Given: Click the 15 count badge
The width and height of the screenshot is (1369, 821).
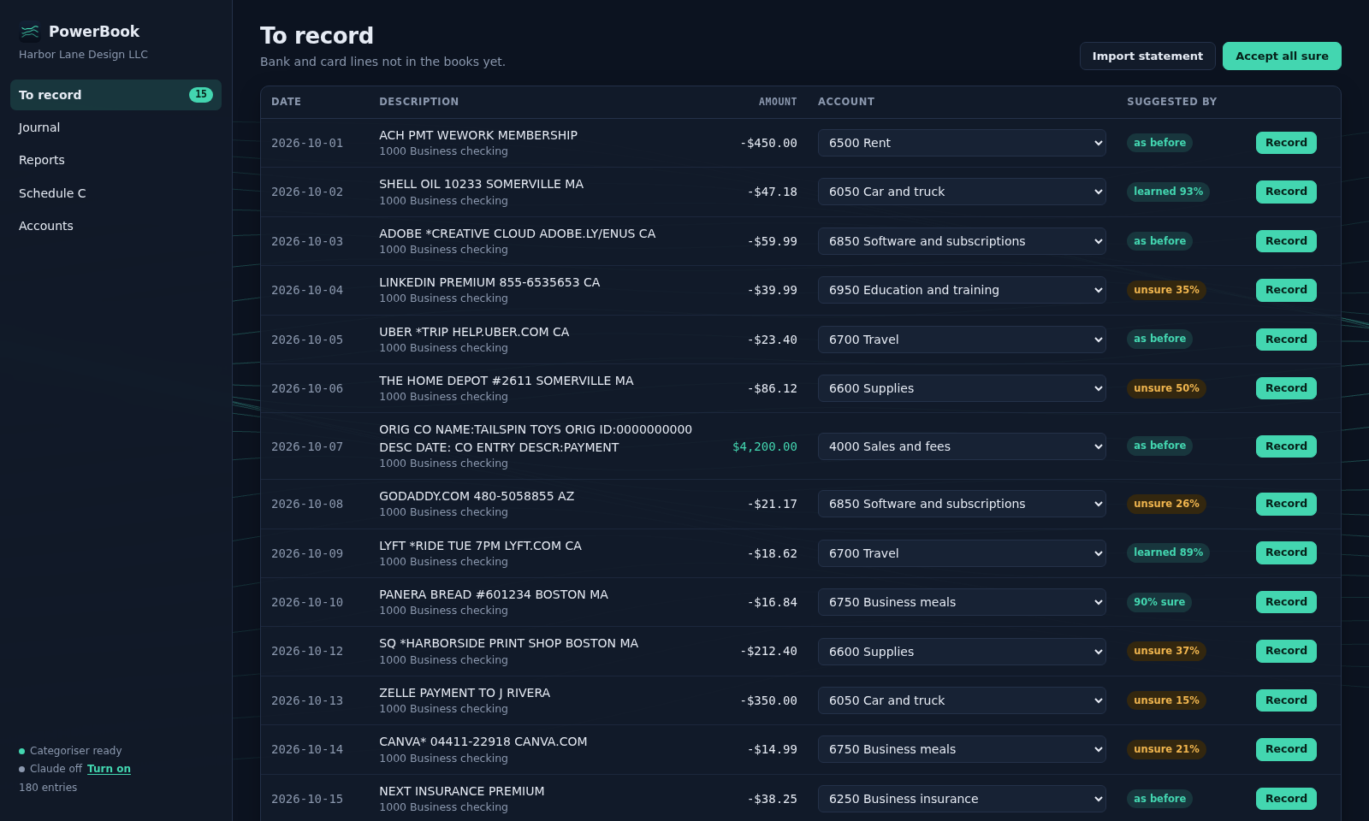Looking at the screenshot, I should point(201,95).
